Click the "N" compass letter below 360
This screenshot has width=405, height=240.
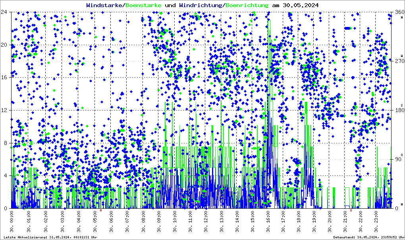[402, 17]
